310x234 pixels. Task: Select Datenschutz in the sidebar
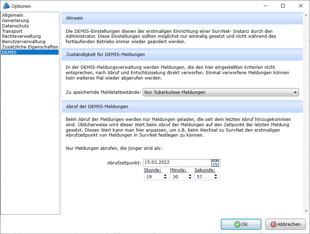point(15,26)
